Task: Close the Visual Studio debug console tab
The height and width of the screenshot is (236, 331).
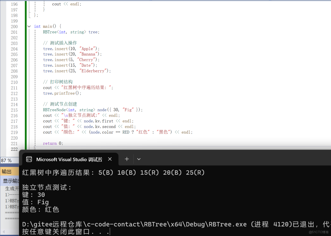Action: tap(110, 159)
